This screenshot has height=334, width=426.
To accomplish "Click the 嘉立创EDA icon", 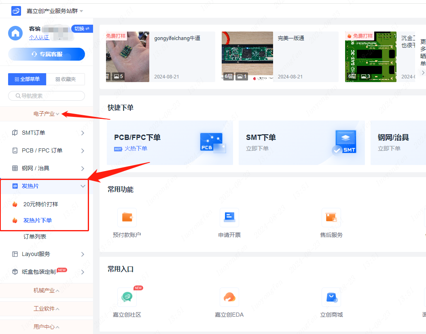I will [x=229, y=297].
